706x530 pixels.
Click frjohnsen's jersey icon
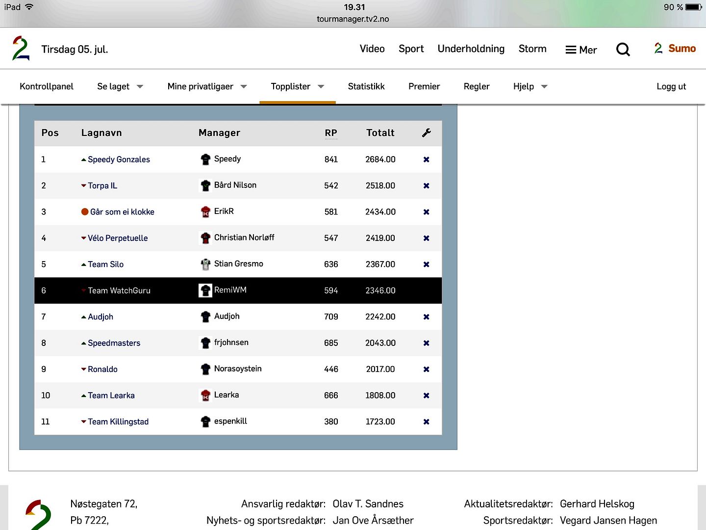click(x=205, y=343)
